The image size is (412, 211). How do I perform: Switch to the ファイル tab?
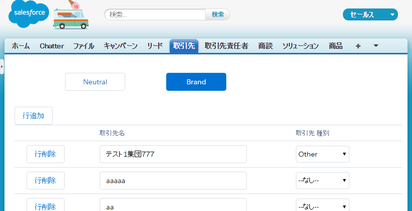coord(83,46)
